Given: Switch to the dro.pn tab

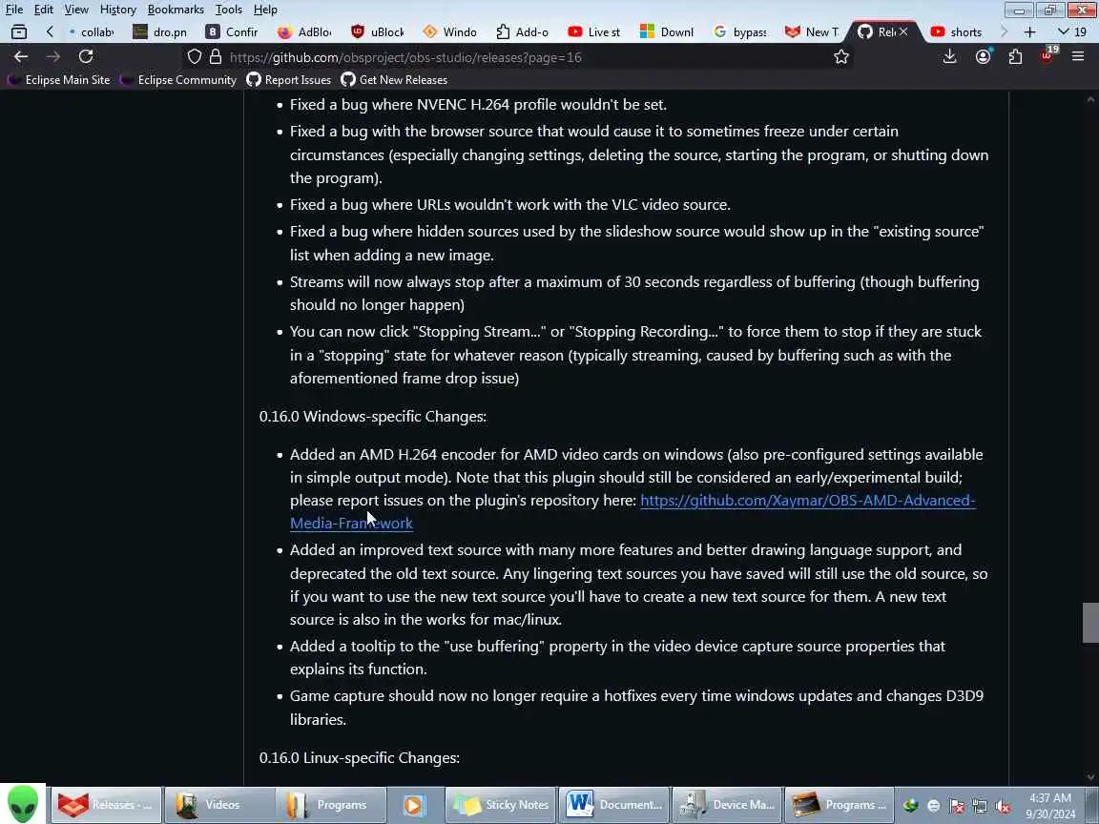Looking at the screenshot, I should click(x=161, y=32).
